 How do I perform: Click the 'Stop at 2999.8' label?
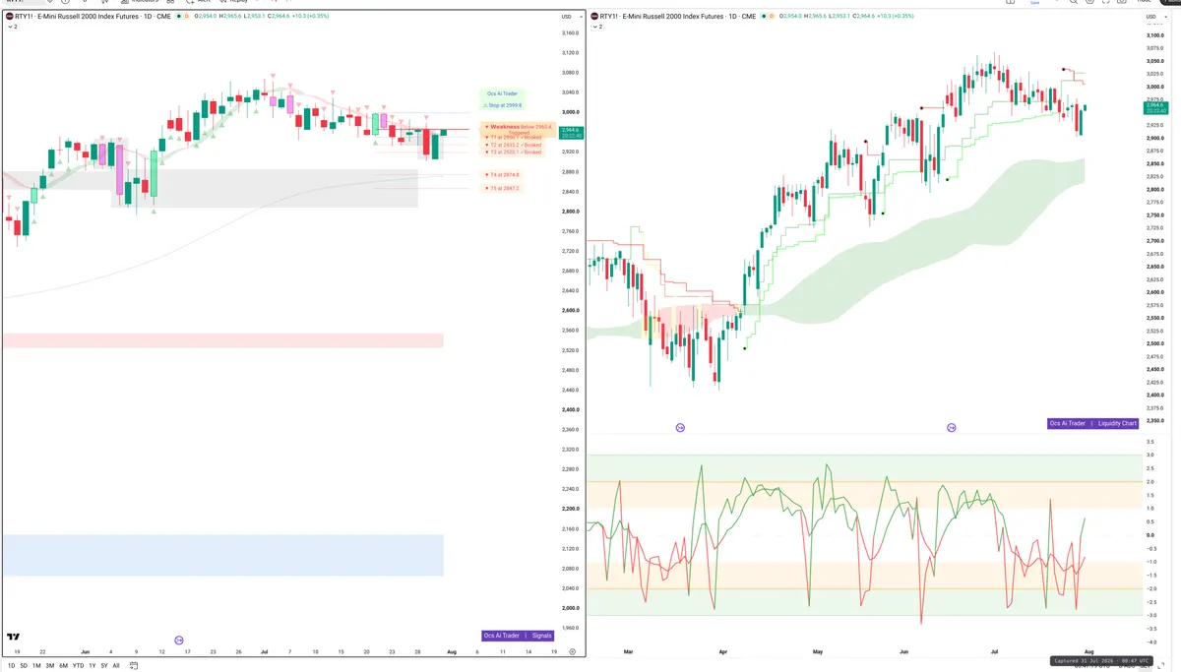click(505, 104)
